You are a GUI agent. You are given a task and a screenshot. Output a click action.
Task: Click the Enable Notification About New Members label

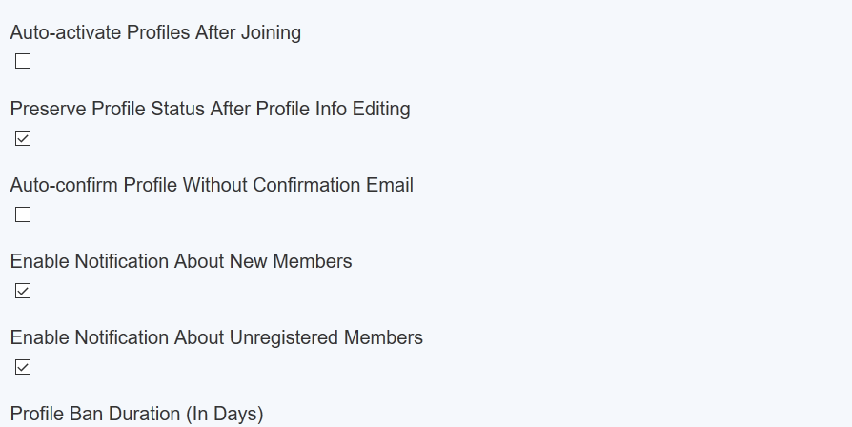[x=181, y=261]
